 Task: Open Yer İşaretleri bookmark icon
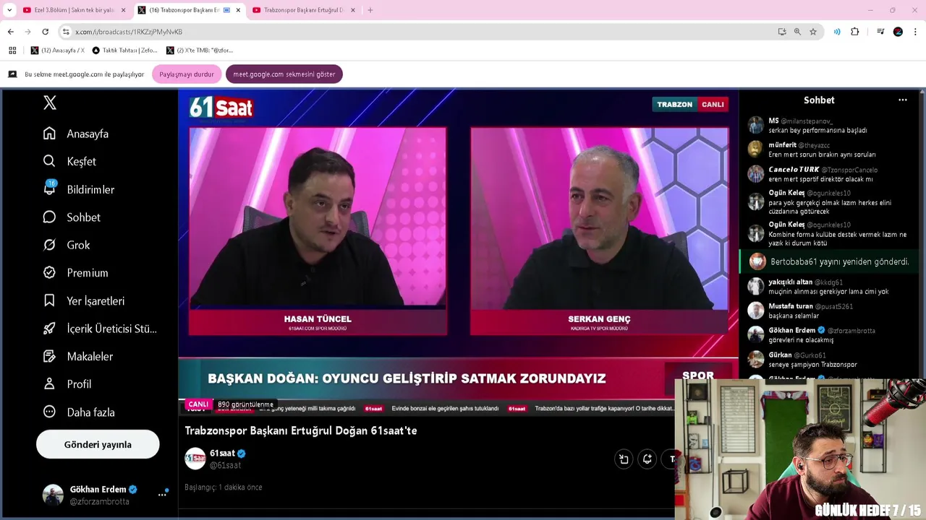[49, 300]
